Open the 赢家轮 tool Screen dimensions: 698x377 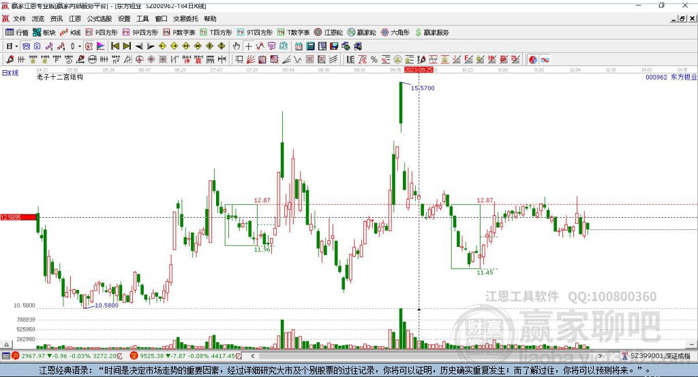[361, 33]
